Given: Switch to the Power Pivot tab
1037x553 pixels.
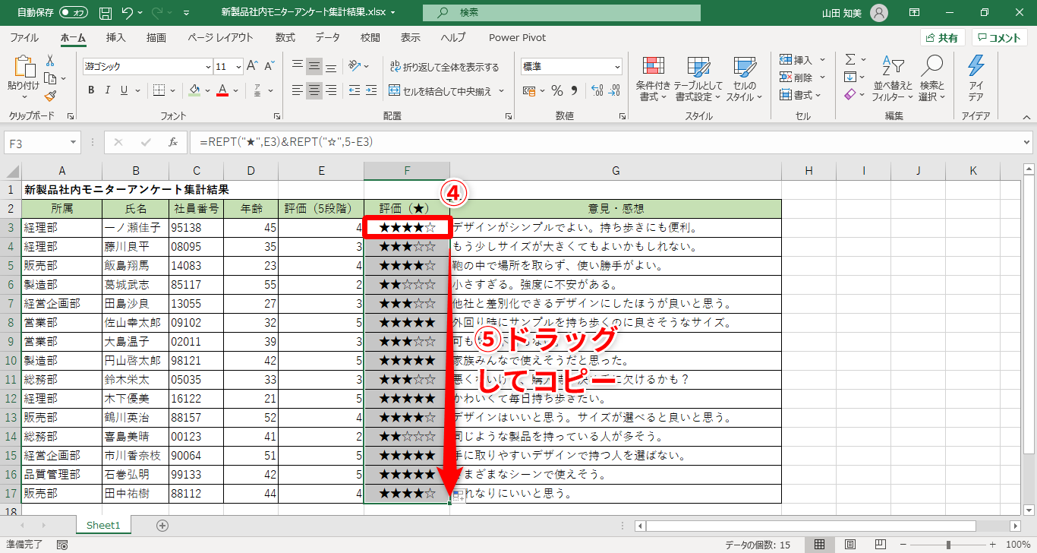Looking at the screenshot, I should pyautogui.click(x=517, y=37).
